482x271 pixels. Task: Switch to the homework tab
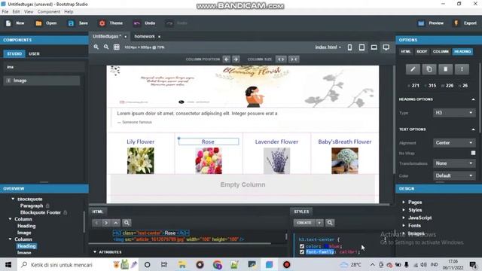point(145,36)
